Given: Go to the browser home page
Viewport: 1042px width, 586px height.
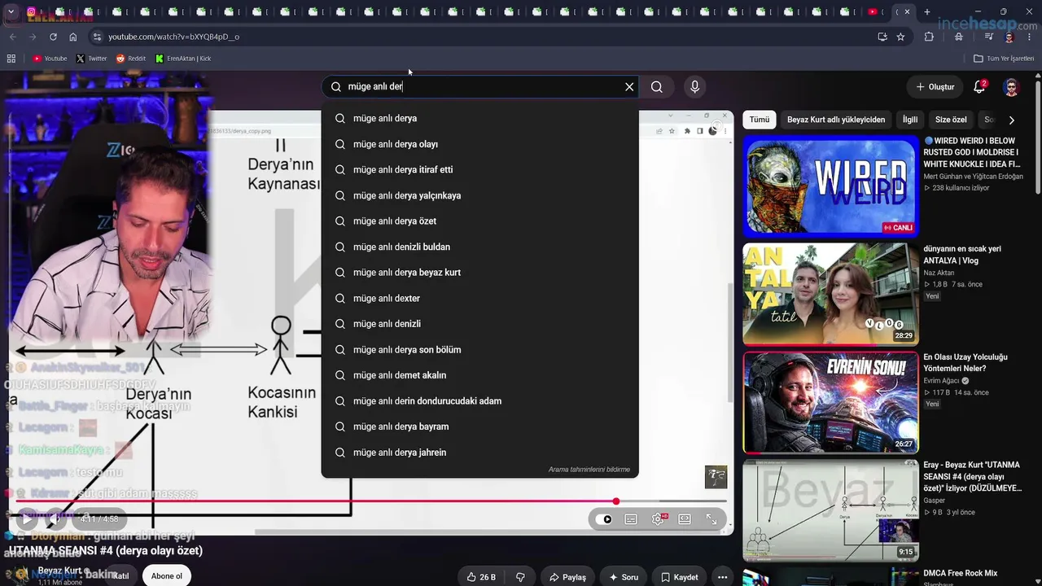Looking at the screenshot, I should click(73, 37).
